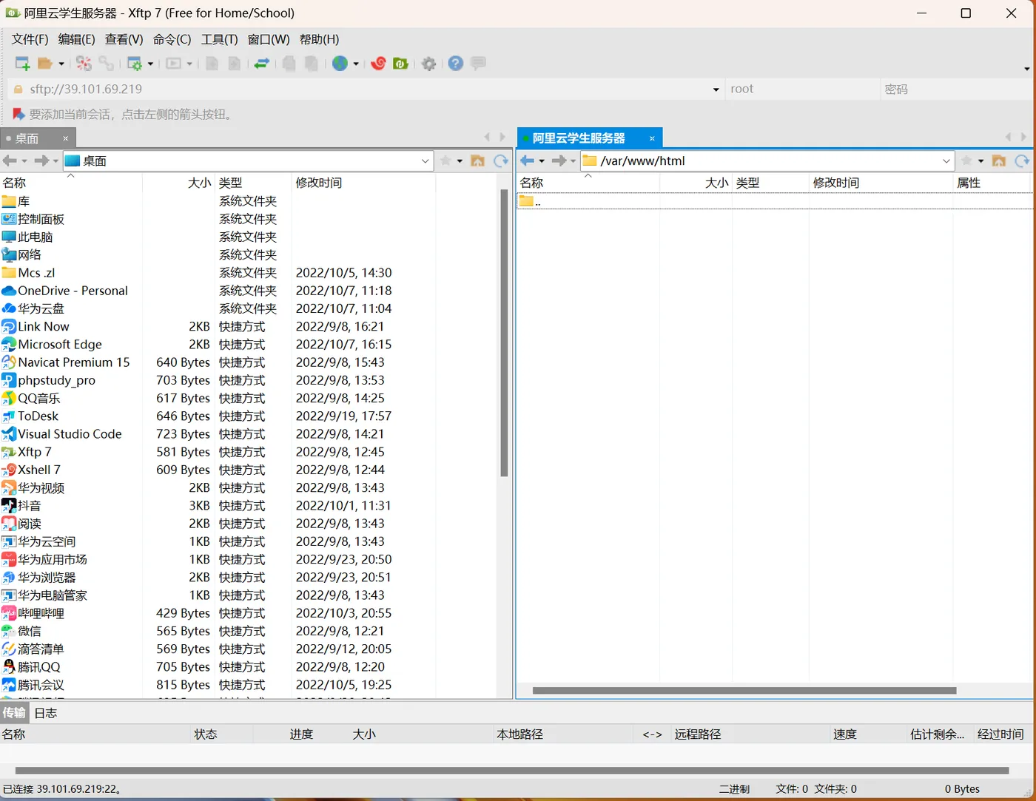Sort local files by 修改时间 column
The height and width of the screenshot is (801, 1036).
[363, 183]
